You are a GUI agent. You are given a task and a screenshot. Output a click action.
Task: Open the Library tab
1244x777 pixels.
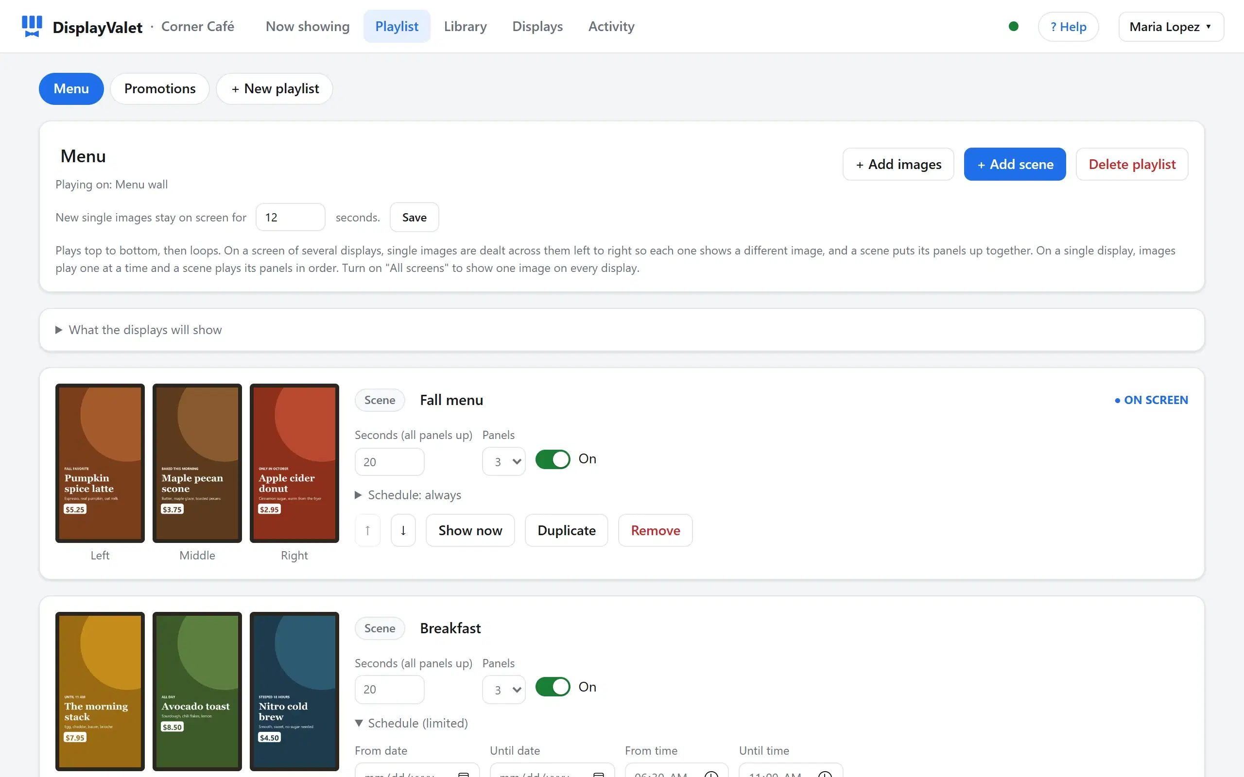(x=465, y=26)
